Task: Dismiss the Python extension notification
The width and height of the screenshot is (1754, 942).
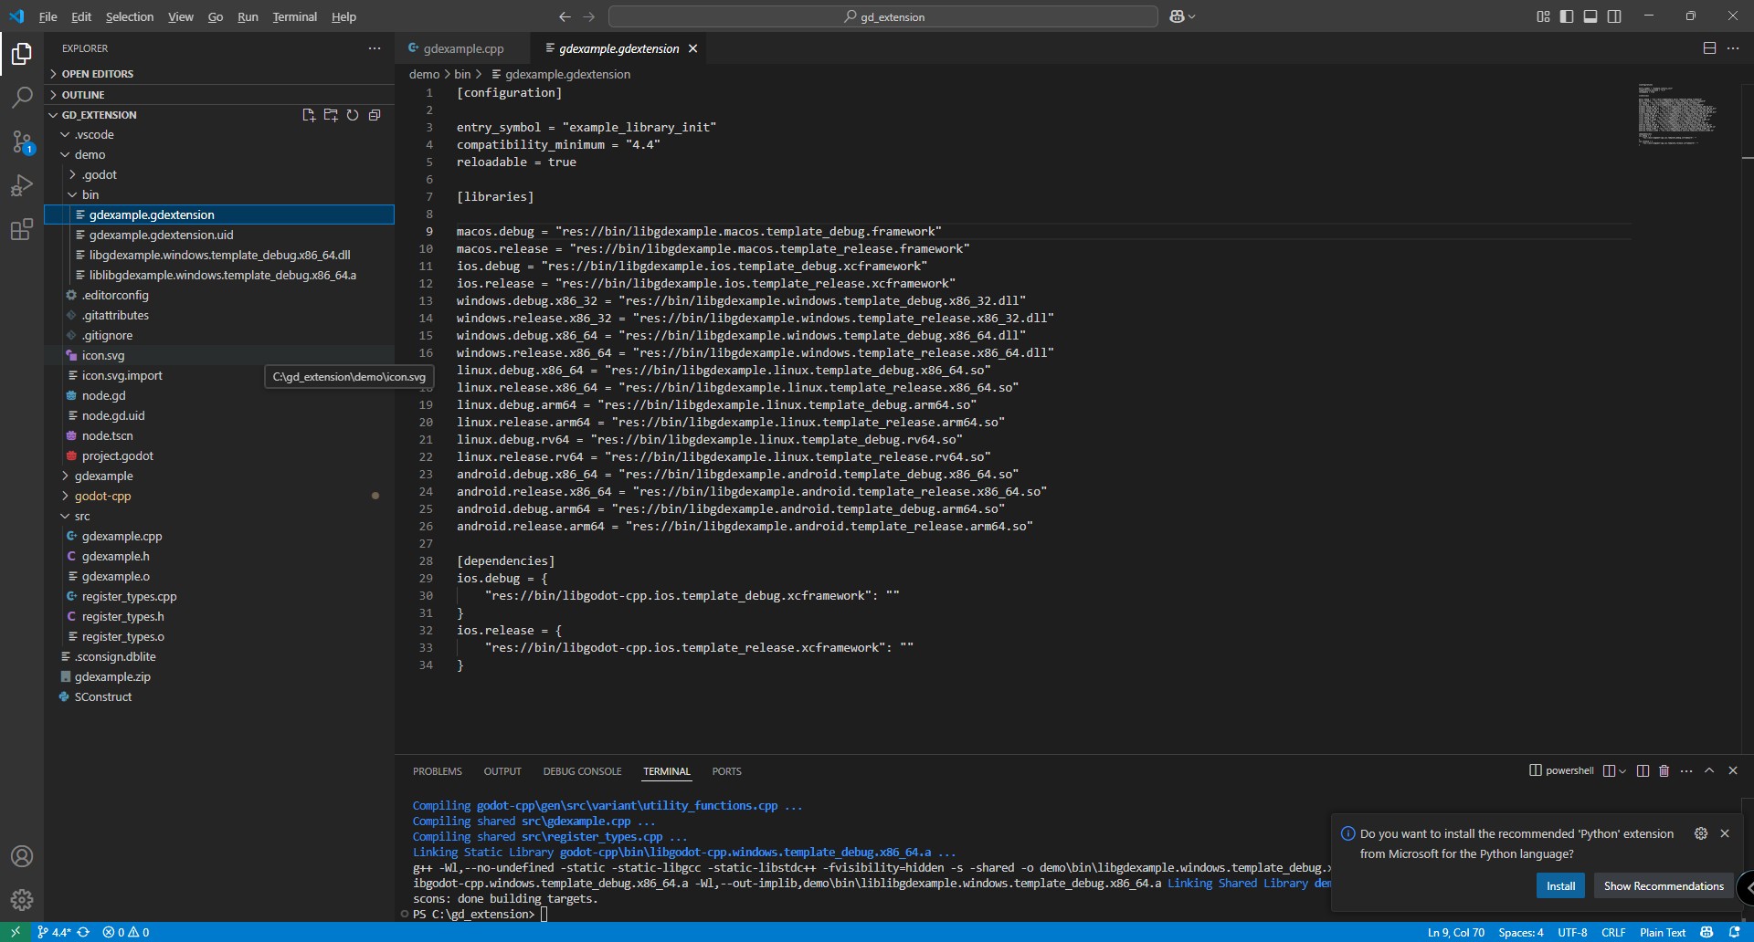Action: coord(1725,833)
